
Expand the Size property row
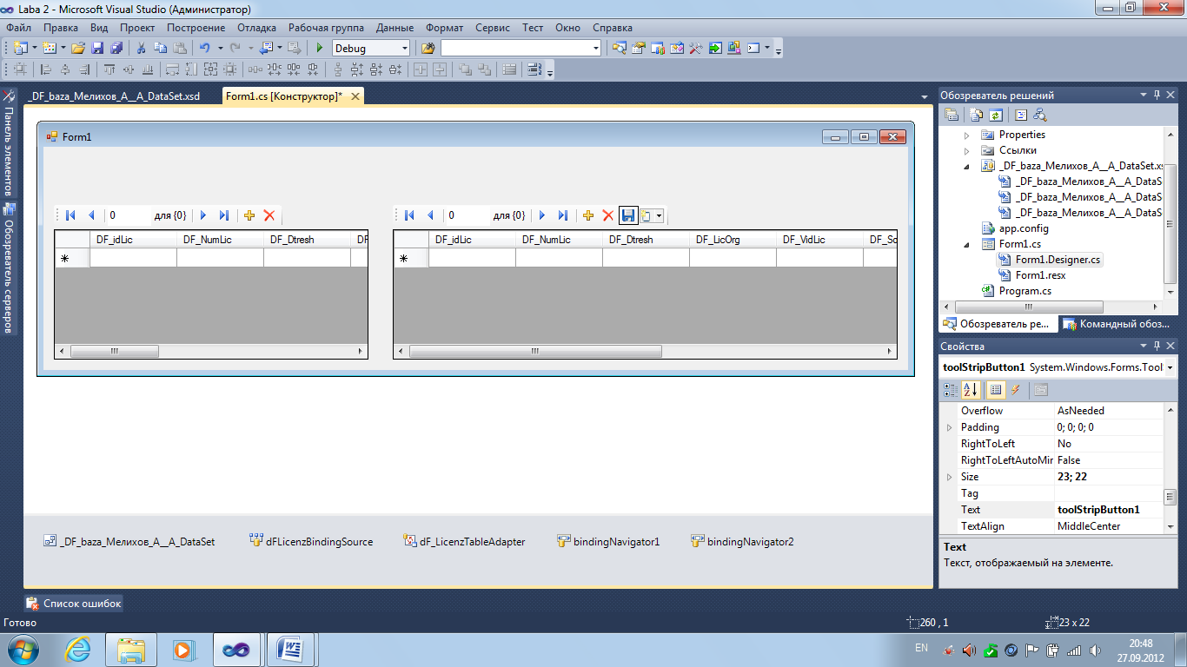point(949,477)
